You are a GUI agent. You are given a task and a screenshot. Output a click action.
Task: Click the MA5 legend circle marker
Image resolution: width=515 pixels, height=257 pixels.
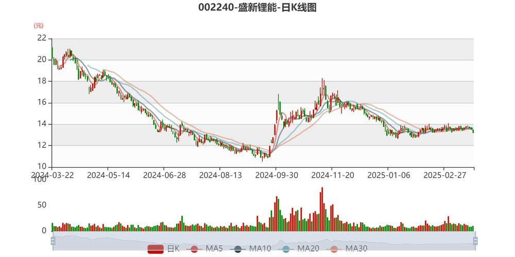coord(194,249)
